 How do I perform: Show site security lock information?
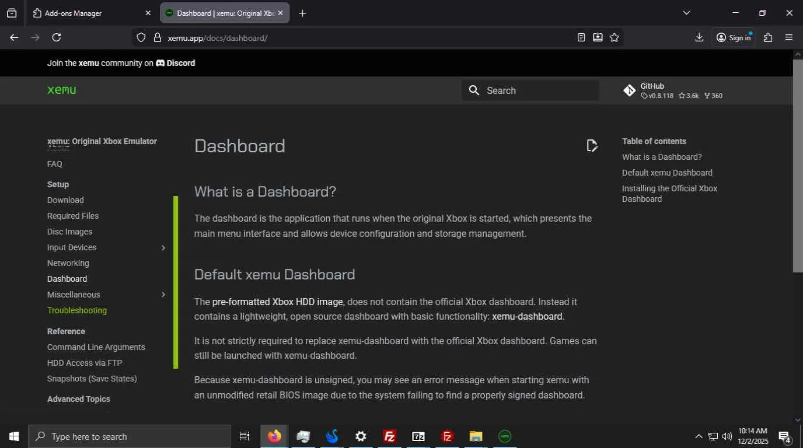(x=157, y=38)
